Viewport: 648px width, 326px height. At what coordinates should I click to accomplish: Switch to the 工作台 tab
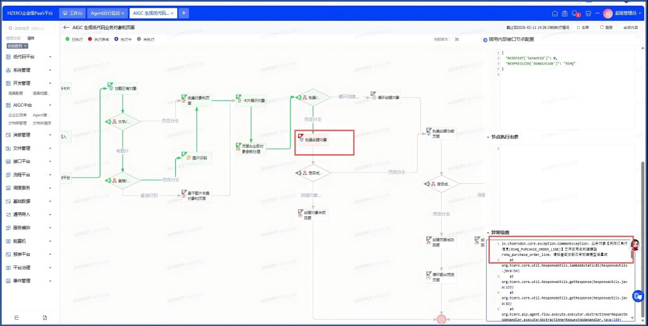73,13
